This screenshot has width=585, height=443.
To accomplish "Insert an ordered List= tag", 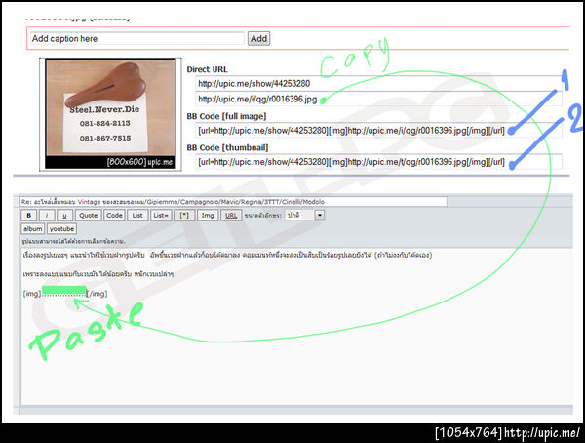I will pyautogui.click(x=161, y=215).
